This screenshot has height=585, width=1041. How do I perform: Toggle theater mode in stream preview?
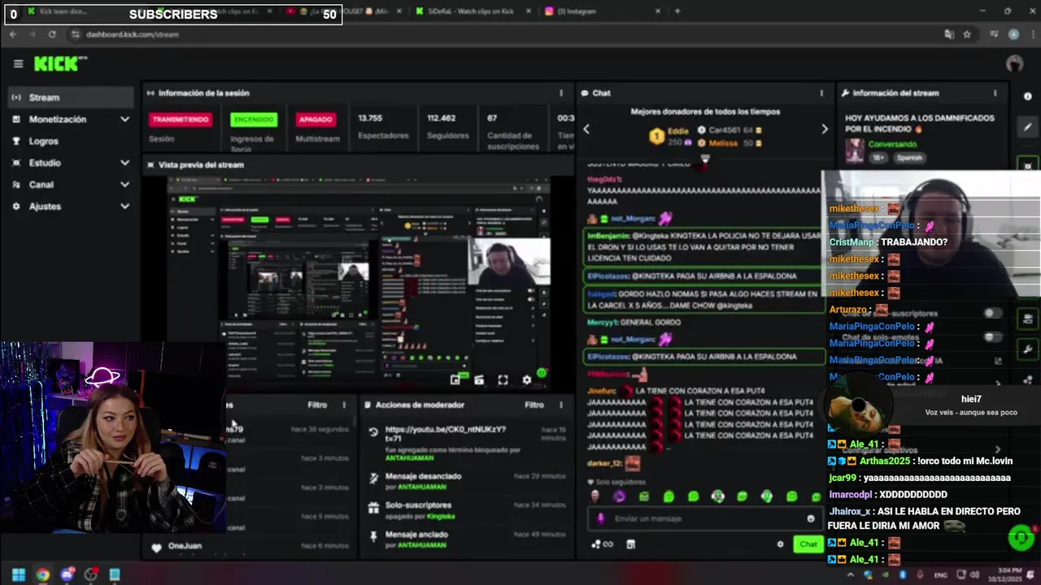[x=479, y=379]
